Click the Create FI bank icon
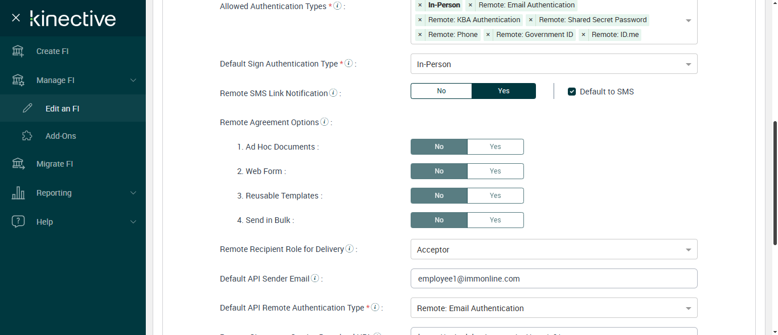The height and width of the screenshot is (335, 778). (18, 51)
